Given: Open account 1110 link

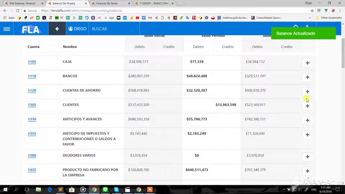Looking at the screenshot, I should click(x=32, y=76).
